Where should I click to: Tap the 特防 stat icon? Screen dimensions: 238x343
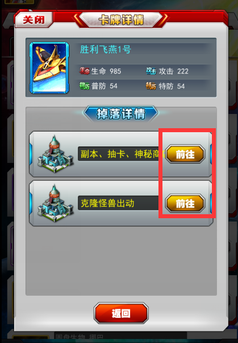(x=151, y=86)
